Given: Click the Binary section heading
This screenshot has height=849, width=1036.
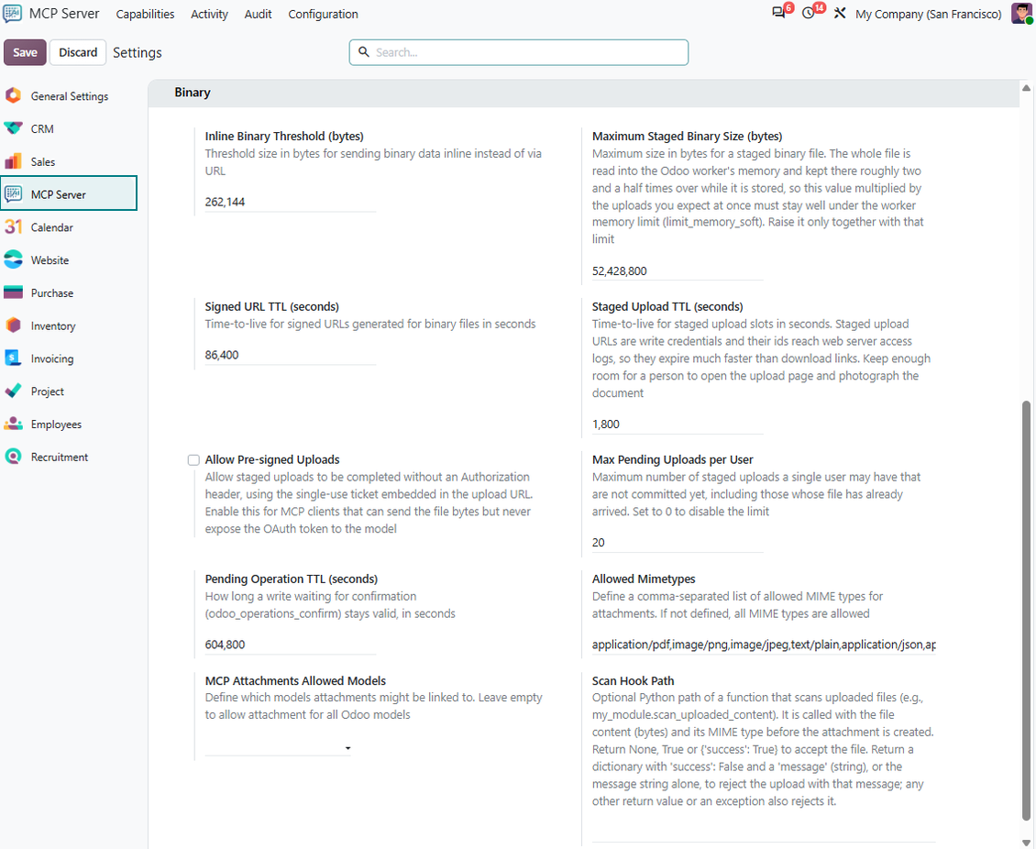Looking at the screenshot, I should [x=193, y=93].
